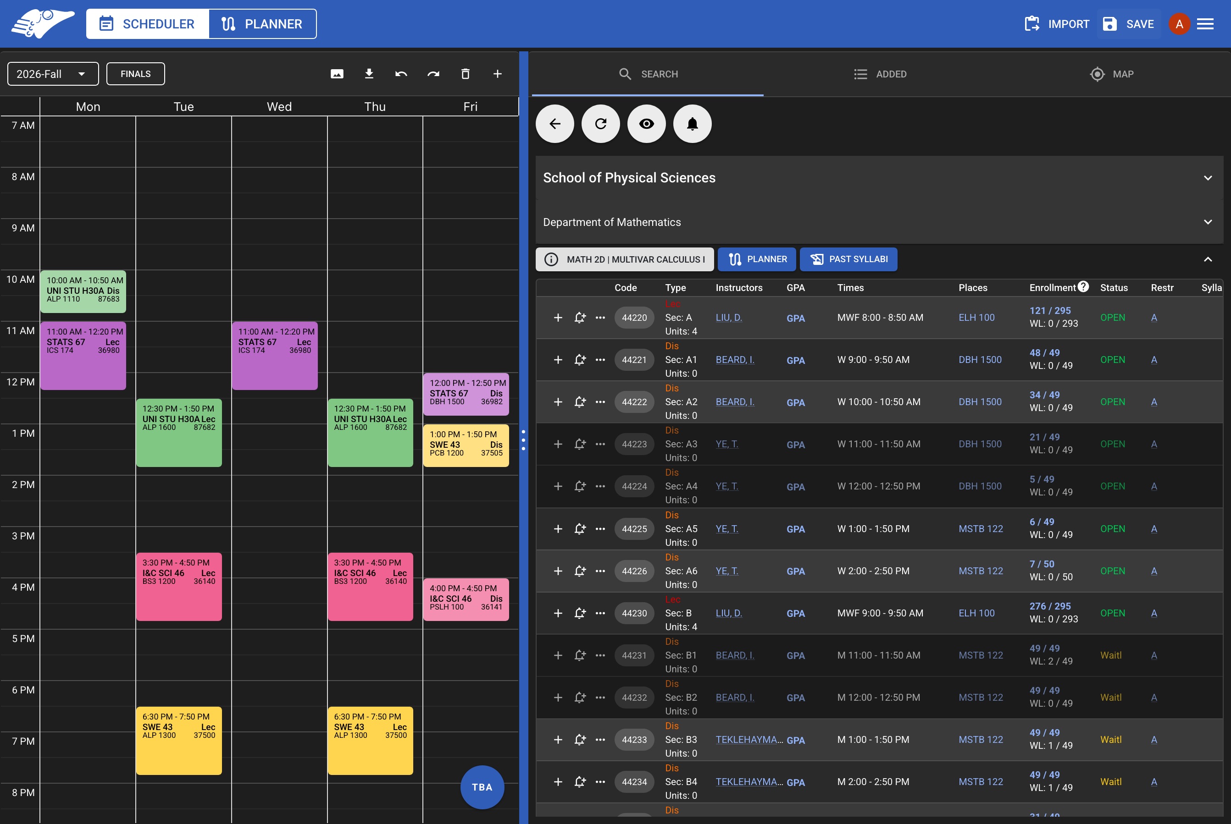Click the download schedule icon

coord(369,74)
